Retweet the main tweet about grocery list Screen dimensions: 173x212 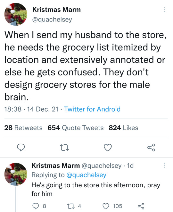point(64,148)
